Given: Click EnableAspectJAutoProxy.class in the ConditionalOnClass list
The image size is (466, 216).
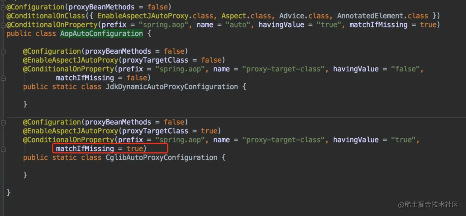Looking at the screenshot, I should [156, 16].
